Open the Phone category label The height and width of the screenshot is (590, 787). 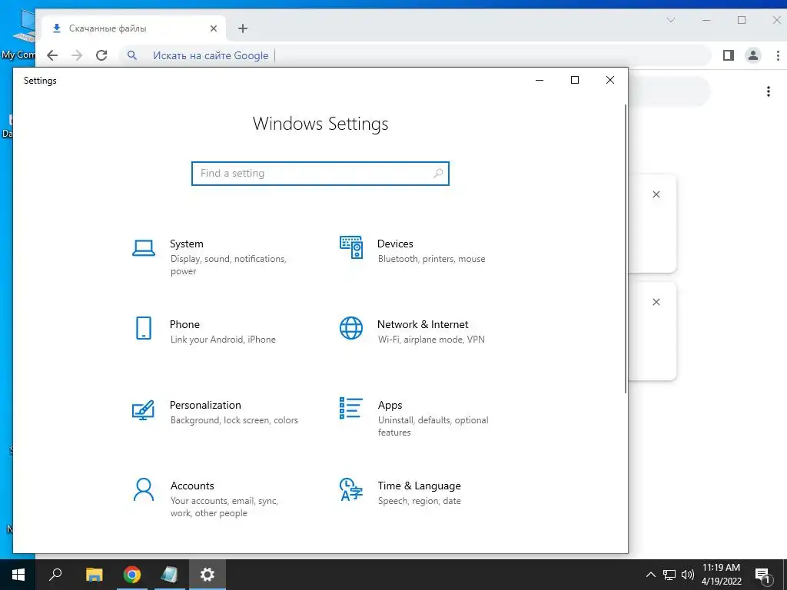click(x=184, y=324)
